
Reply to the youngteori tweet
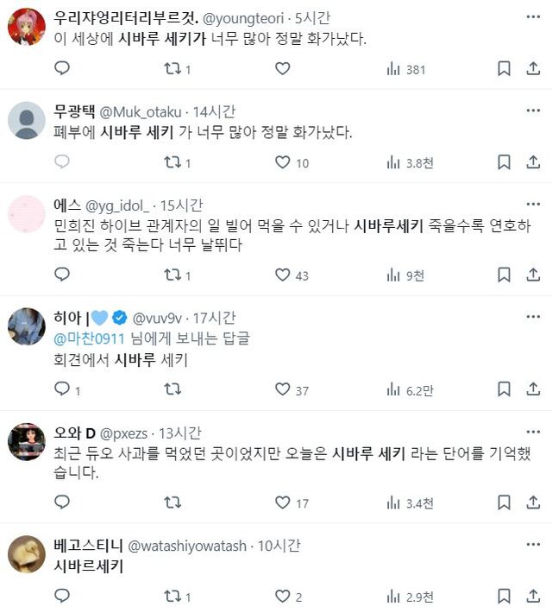click(61, 68)
